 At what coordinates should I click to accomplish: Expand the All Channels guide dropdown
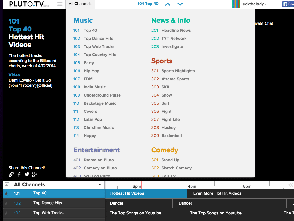click(100, 185)
